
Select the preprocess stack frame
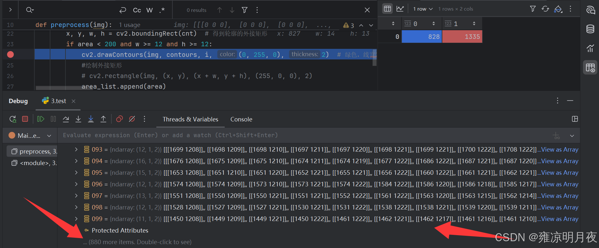pos(32,151)
